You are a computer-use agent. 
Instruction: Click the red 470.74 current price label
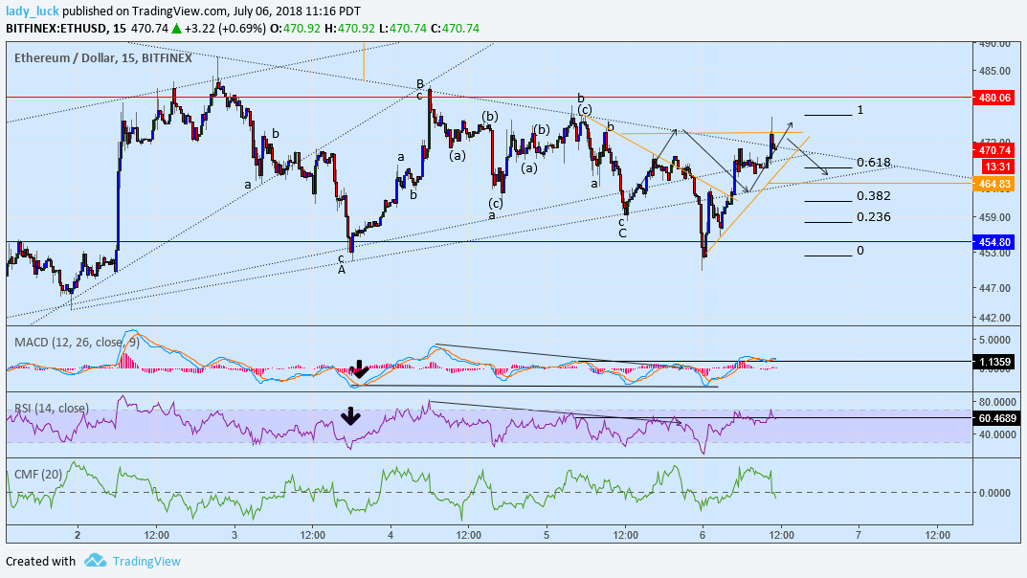click(x=994, y=150)
